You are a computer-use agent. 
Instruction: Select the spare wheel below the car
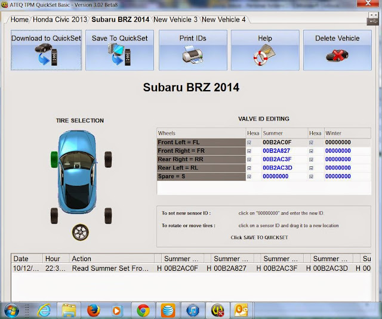point(81,233)
